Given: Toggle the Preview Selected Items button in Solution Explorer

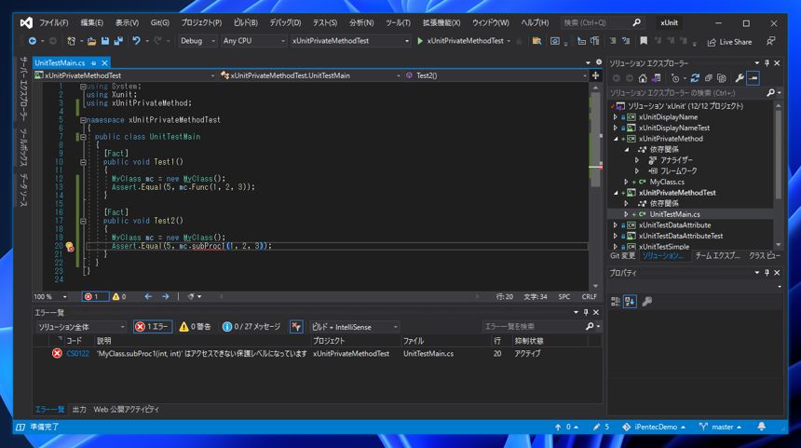Looking at the screenshot, I should (x=753, y=78).
